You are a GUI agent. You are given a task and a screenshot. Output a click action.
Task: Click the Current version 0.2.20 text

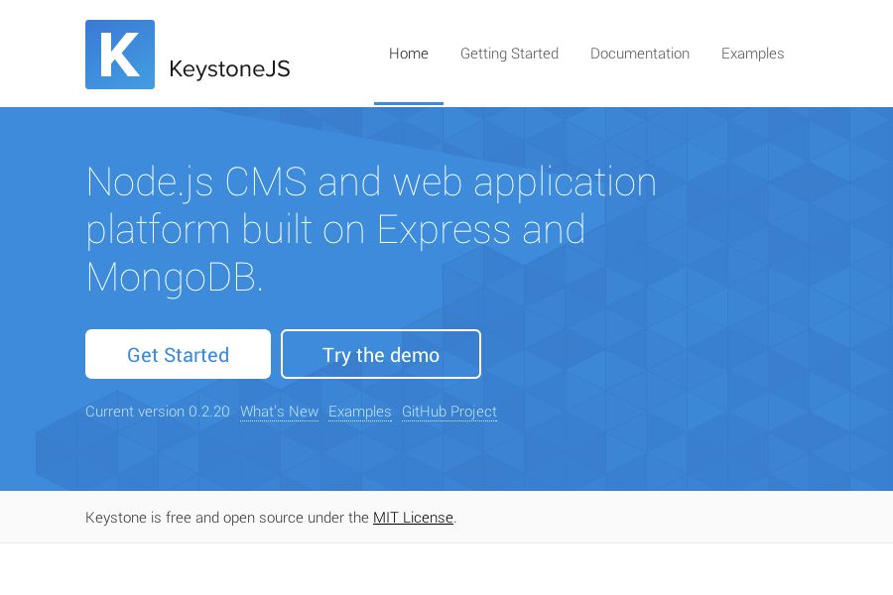point(157,412)
